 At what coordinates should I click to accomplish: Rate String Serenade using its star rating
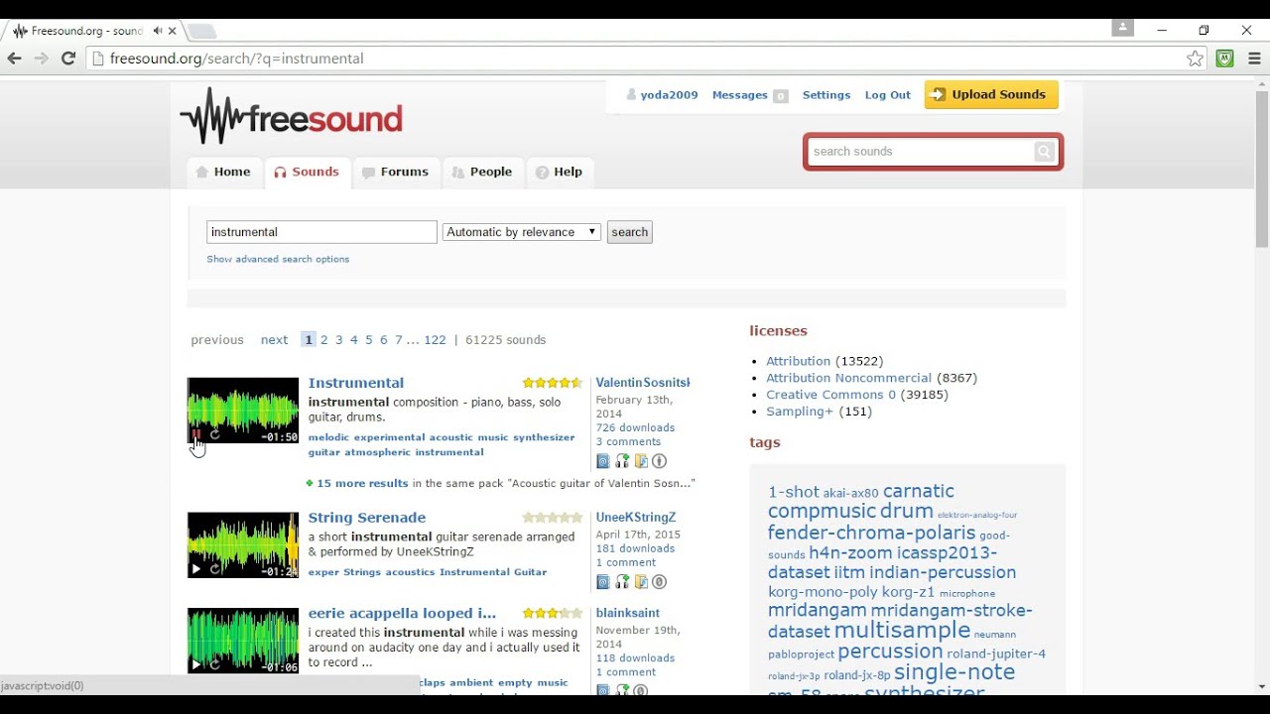coord(553,518)
